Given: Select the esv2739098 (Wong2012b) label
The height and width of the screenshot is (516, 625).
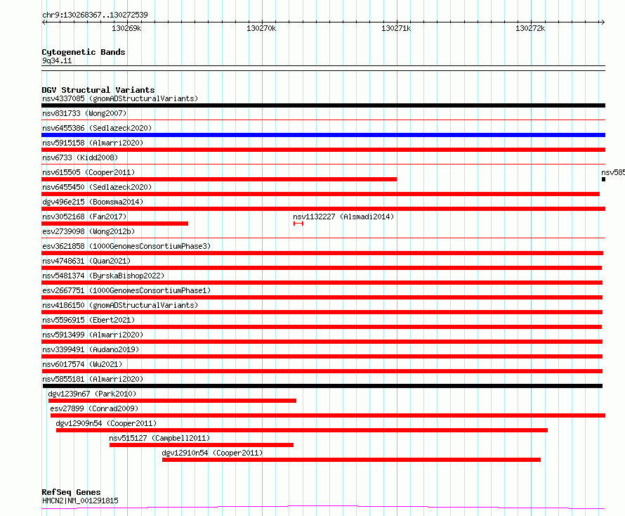Looking at the screenshot, I should 88,231.
